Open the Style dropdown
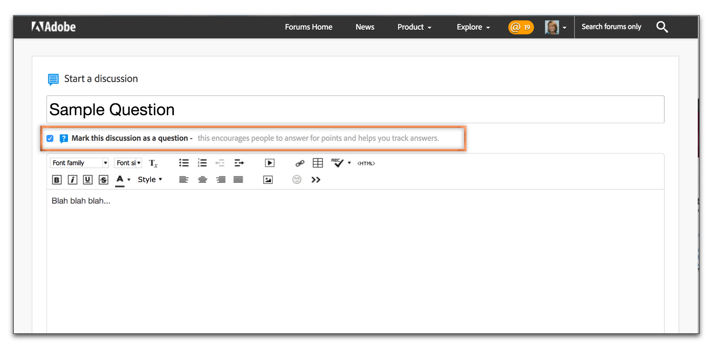Screen dimensions: 713x349 [150, 179]
